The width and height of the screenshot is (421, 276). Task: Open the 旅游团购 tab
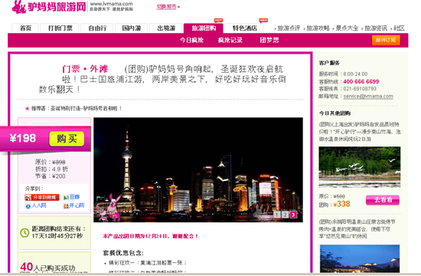204,28
